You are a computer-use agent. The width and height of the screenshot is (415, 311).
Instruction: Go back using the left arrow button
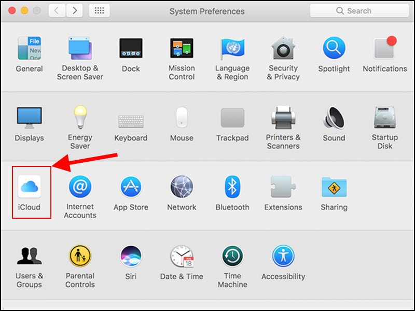(x=57, y=10)
